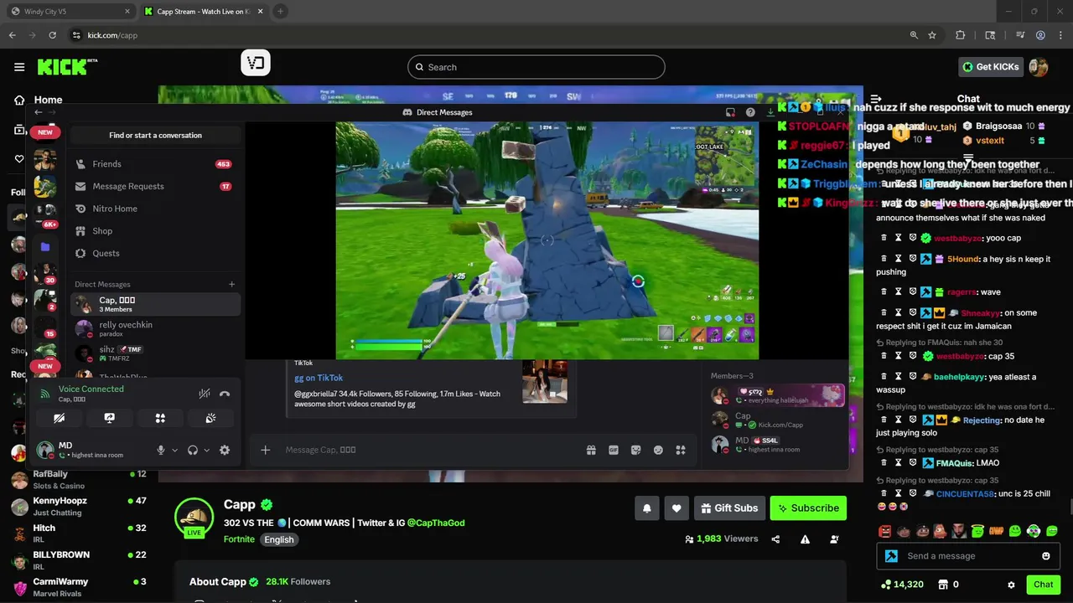Open relly ovechkin direct message
The width and height of the screenshot is (1073, 603).
155,328
